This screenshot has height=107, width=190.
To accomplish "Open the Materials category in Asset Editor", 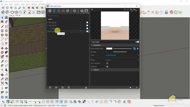I will pyautogui.click(x=50, y=11).
